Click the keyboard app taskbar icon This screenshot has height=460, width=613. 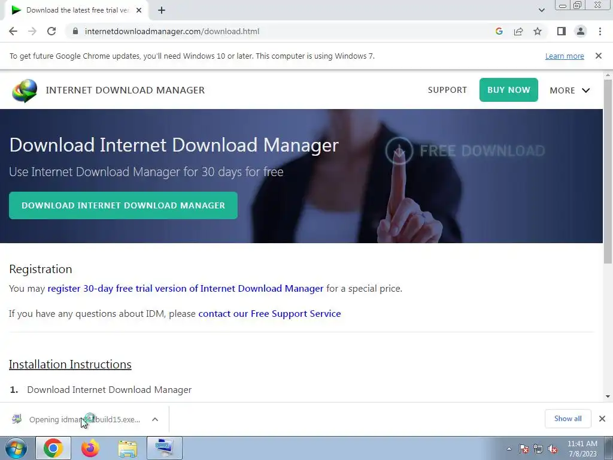click(x=165, y=448)
